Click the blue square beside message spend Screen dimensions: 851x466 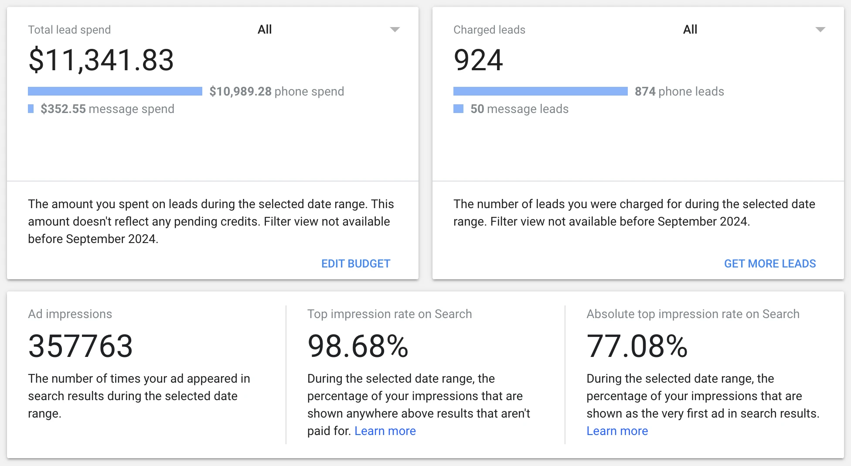pyautogui.click(x=31, y=109)
